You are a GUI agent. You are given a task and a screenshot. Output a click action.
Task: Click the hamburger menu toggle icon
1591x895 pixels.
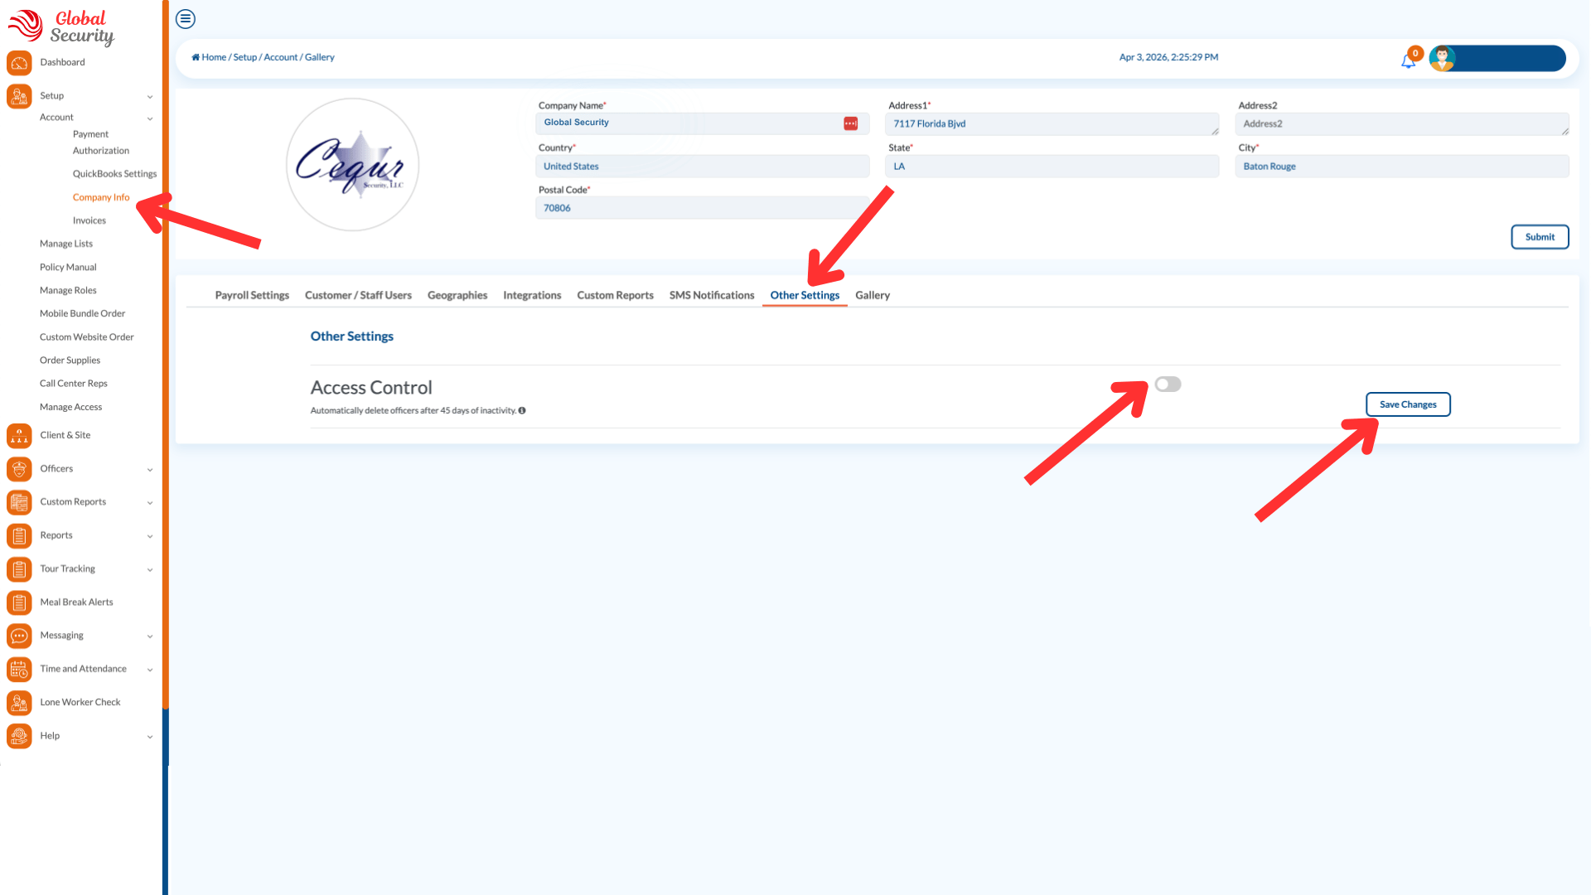coord(186,18)
